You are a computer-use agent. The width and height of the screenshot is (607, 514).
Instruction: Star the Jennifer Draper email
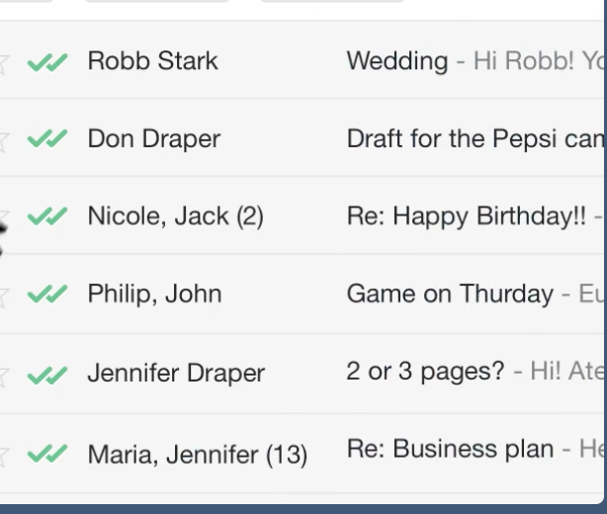(x=3, y=377)
